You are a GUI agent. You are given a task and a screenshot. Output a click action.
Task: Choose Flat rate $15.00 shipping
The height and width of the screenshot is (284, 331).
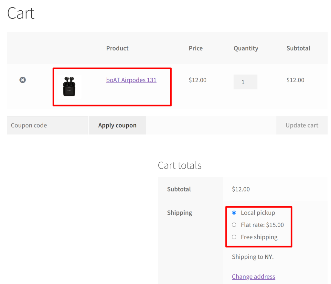coord(234,225)
